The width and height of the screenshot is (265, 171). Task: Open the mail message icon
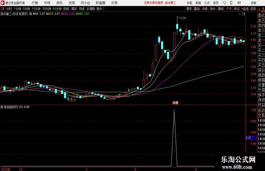click(239, 3)
